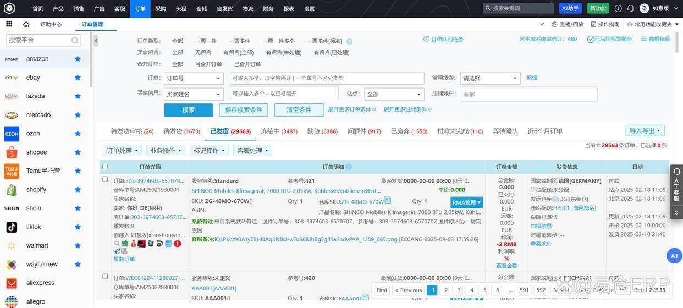The height and width of the screenshot is (308, 683).
Task: Expand the 订单处理 dropdown menu
Action: tap(122, 151)
